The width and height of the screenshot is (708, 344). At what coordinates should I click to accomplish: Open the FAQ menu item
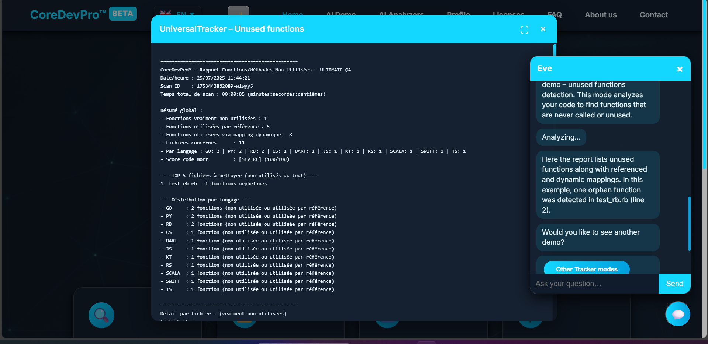click(555, 15)
